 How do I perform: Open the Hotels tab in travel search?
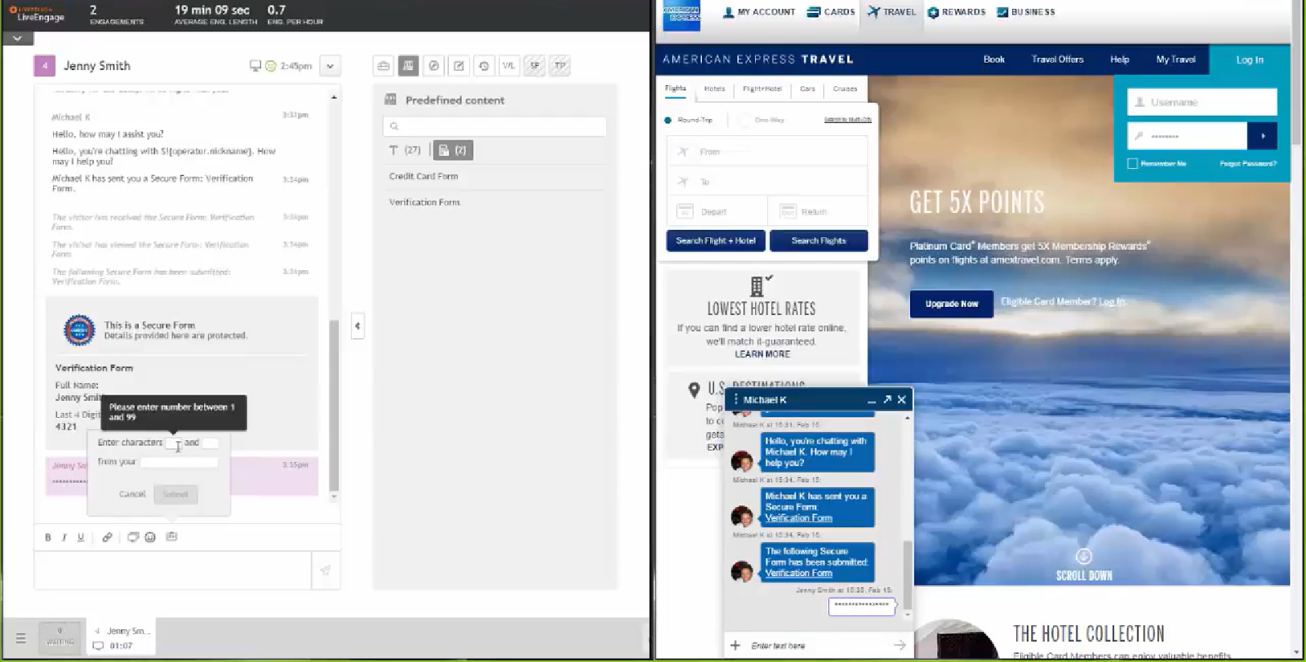[x=714, y=89]
